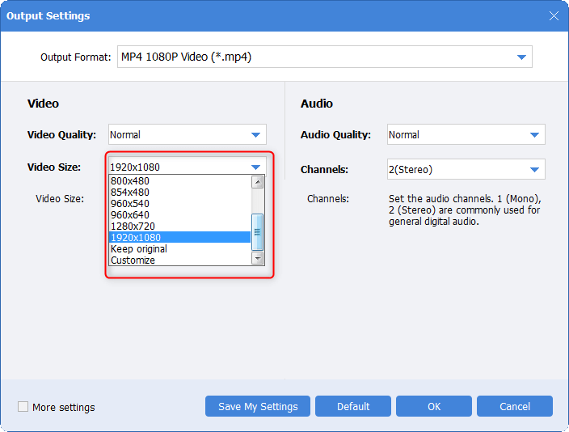Click the Save My Settings button
The height and width of the screenshot is (432, 569).
click(x=258, y=406)
